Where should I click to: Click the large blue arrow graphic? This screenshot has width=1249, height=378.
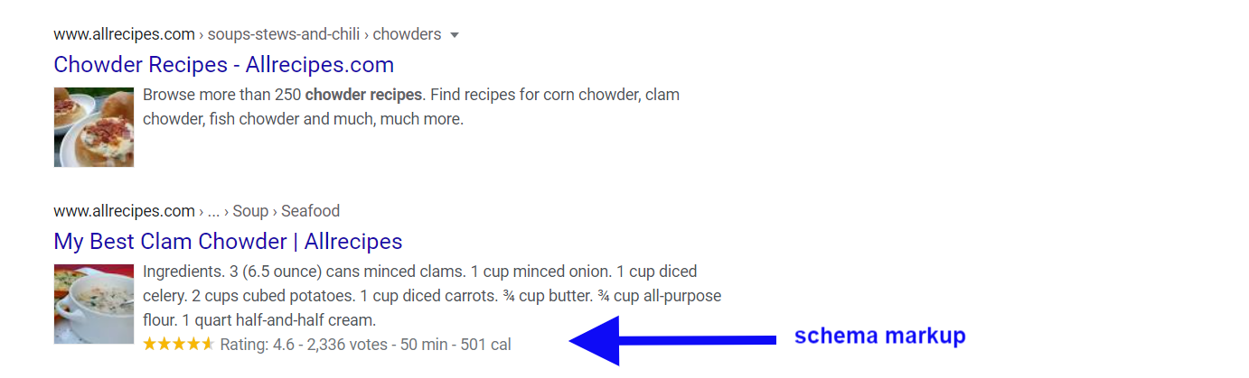(x=673, y=340)
